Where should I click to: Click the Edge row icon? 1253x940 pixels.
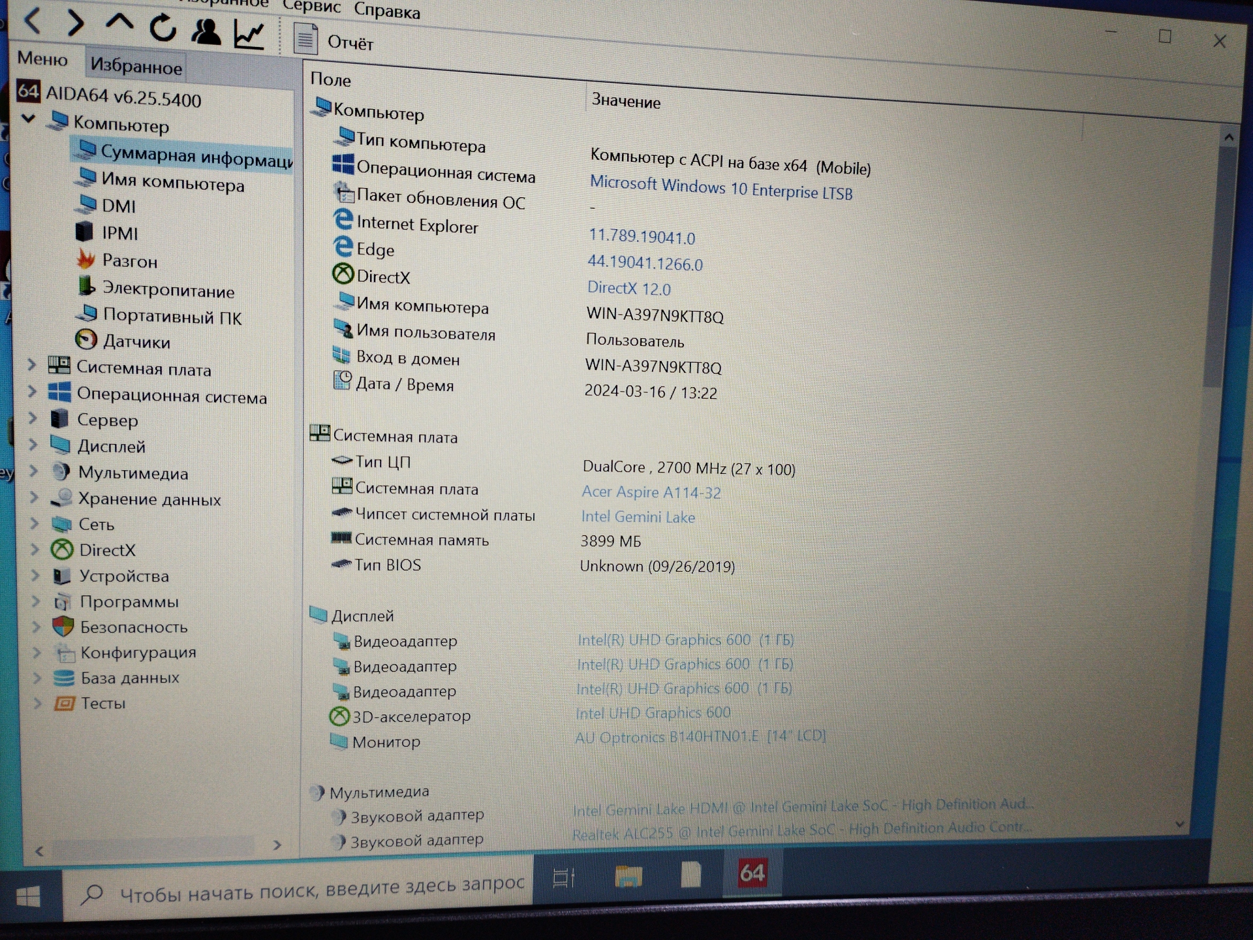pos(343,247)
